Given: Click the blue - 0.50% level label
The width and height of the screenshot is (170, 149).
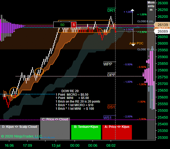Looking at the screenshot, I should click(128, 64).
